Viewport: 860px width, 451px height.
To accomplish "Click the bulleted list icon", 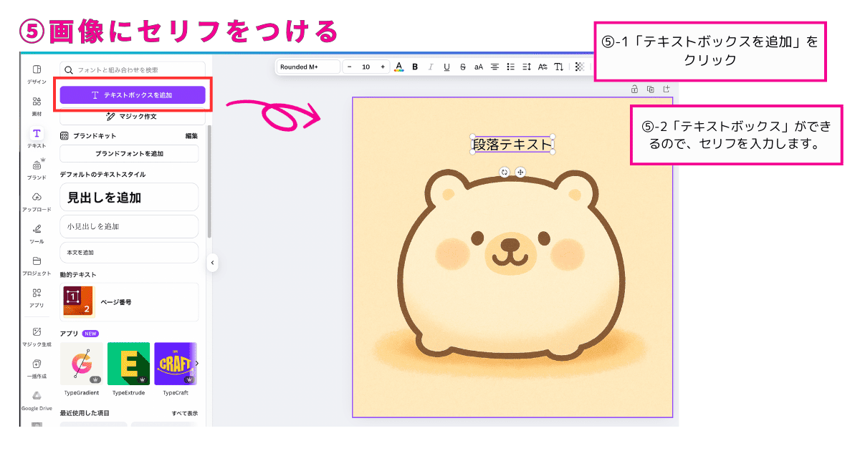I will click(x=510, y=67).
